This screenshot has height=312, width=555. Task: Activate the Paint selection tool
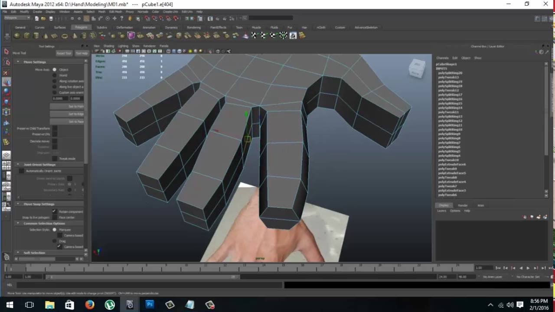(x=6, y=72)
